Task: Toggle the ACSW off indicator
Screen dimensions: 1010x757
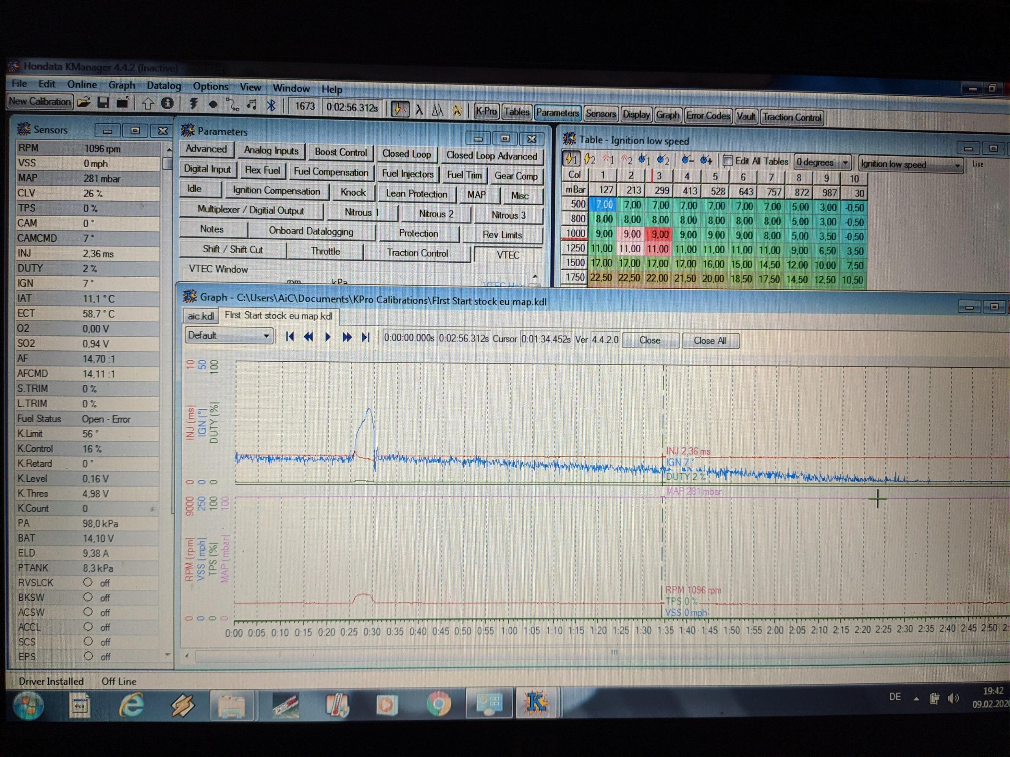Action: 88,612
